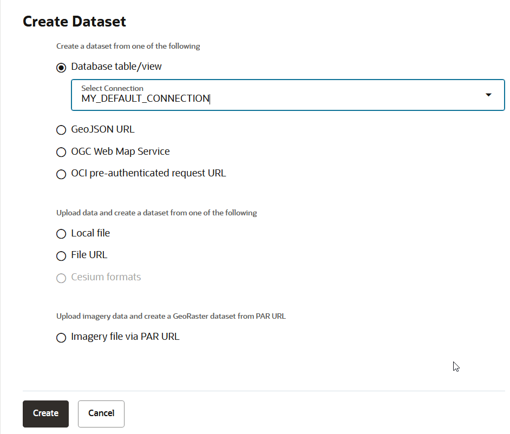Select the OGC Web Map Service radio circle
The height and width of the screenshot is (434, 510).
coord(61,153)
